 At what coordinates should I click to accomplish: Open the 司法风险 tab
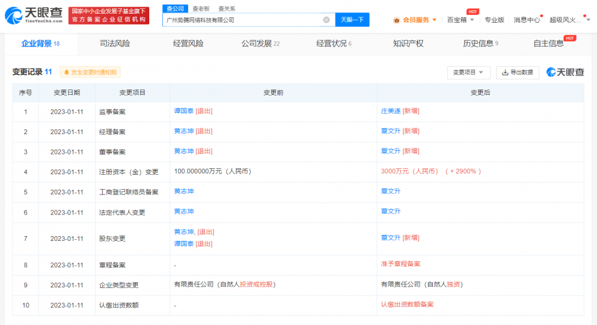[115, 44]
